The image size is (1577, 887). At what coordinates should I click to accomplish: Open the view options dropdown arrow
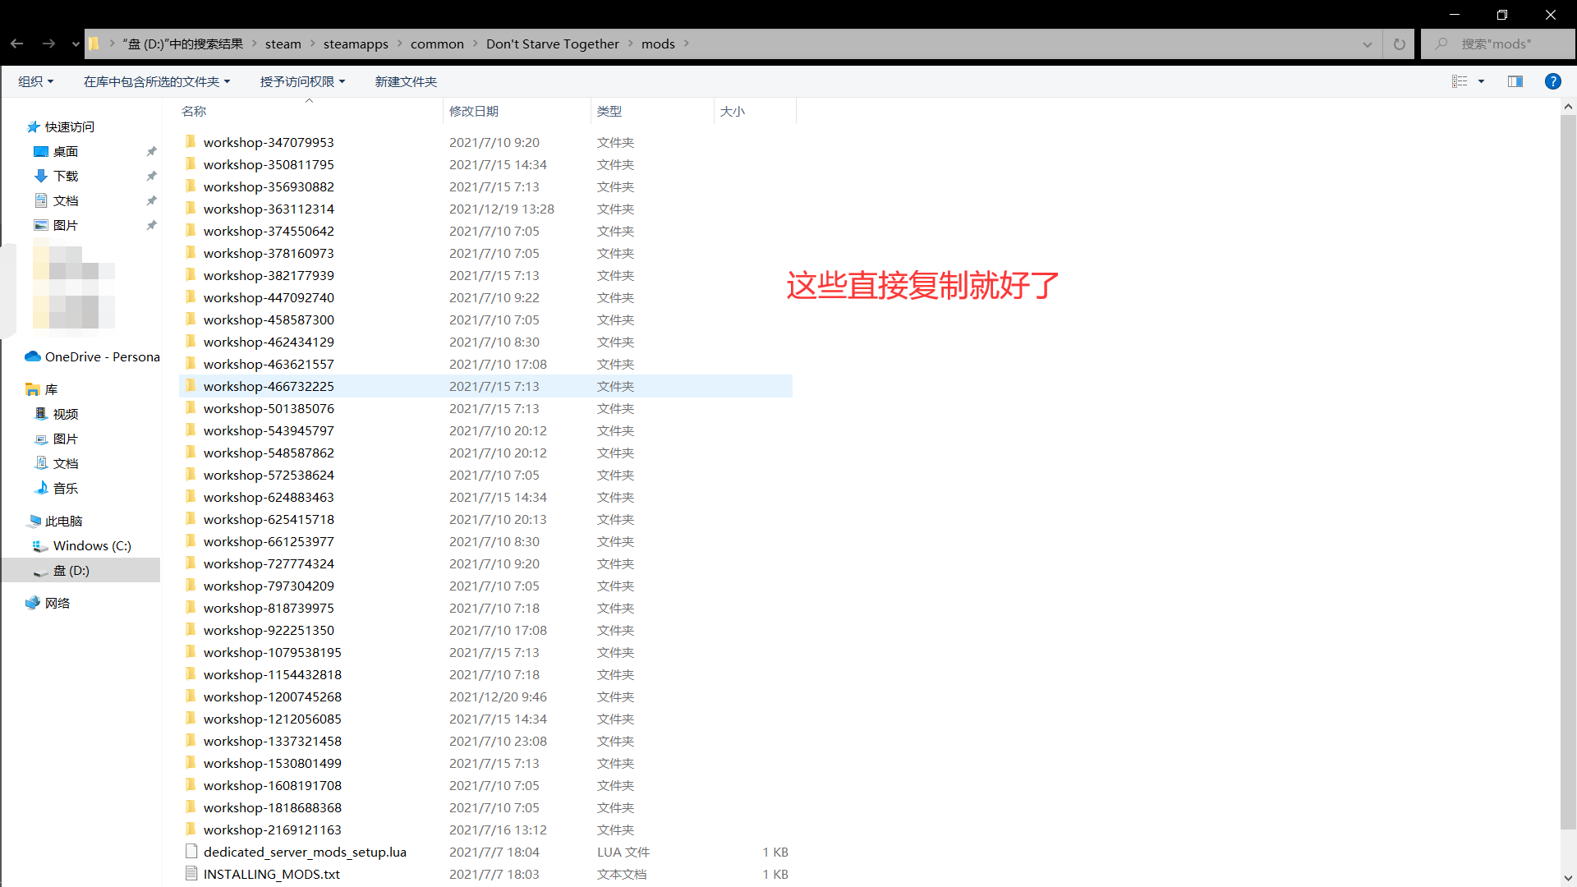click(x=1482, y=81)
